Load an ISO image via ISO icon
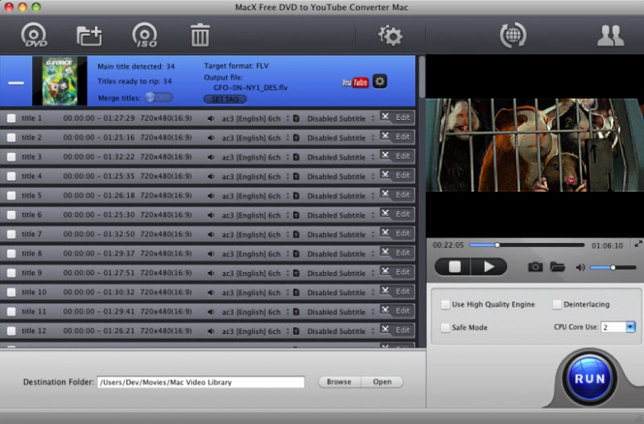 pyautogui.click(x=144, y=36)
